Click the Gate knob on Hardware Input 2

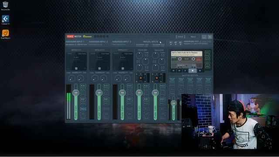(x=104, y=78)
